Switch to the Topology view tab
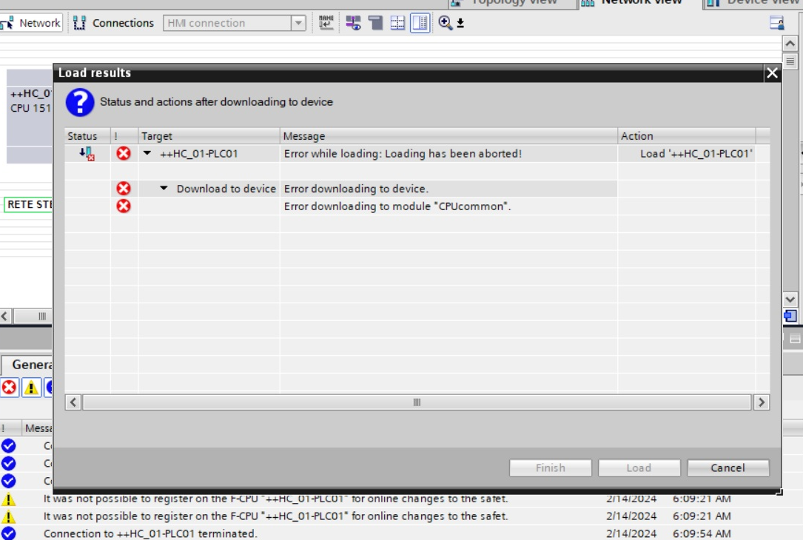 point(512,3)
